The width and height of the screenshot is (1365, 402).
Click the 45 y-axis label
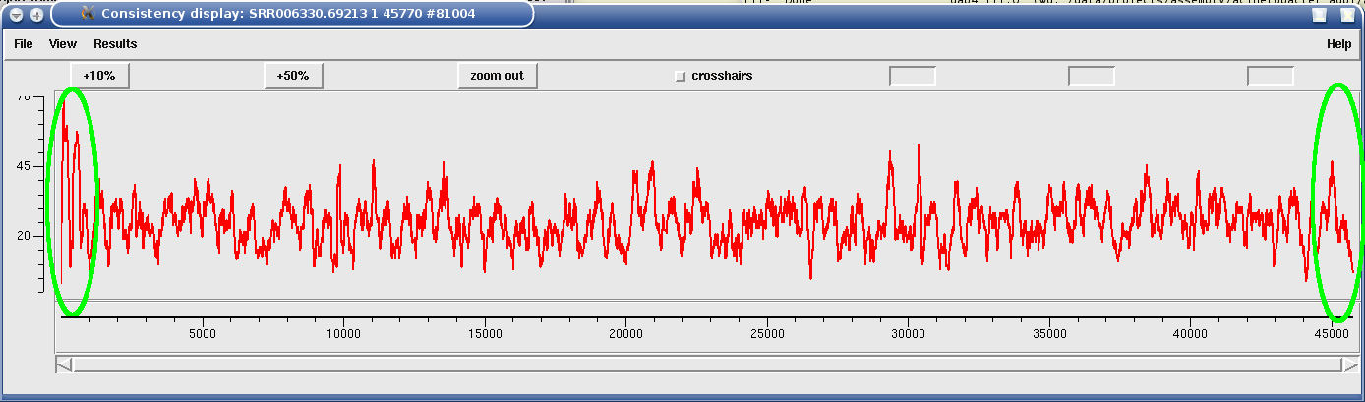tap(25, 166)
